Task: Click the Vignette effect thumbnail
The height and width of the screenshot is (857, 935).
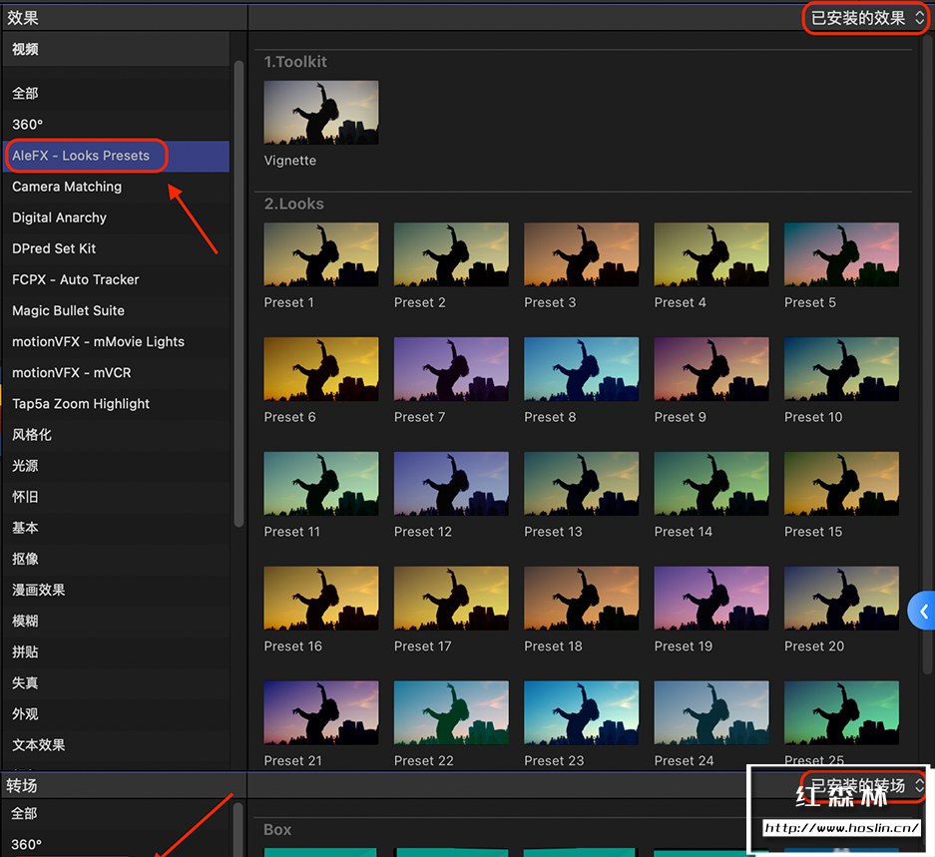Action: tap(320, 112)
